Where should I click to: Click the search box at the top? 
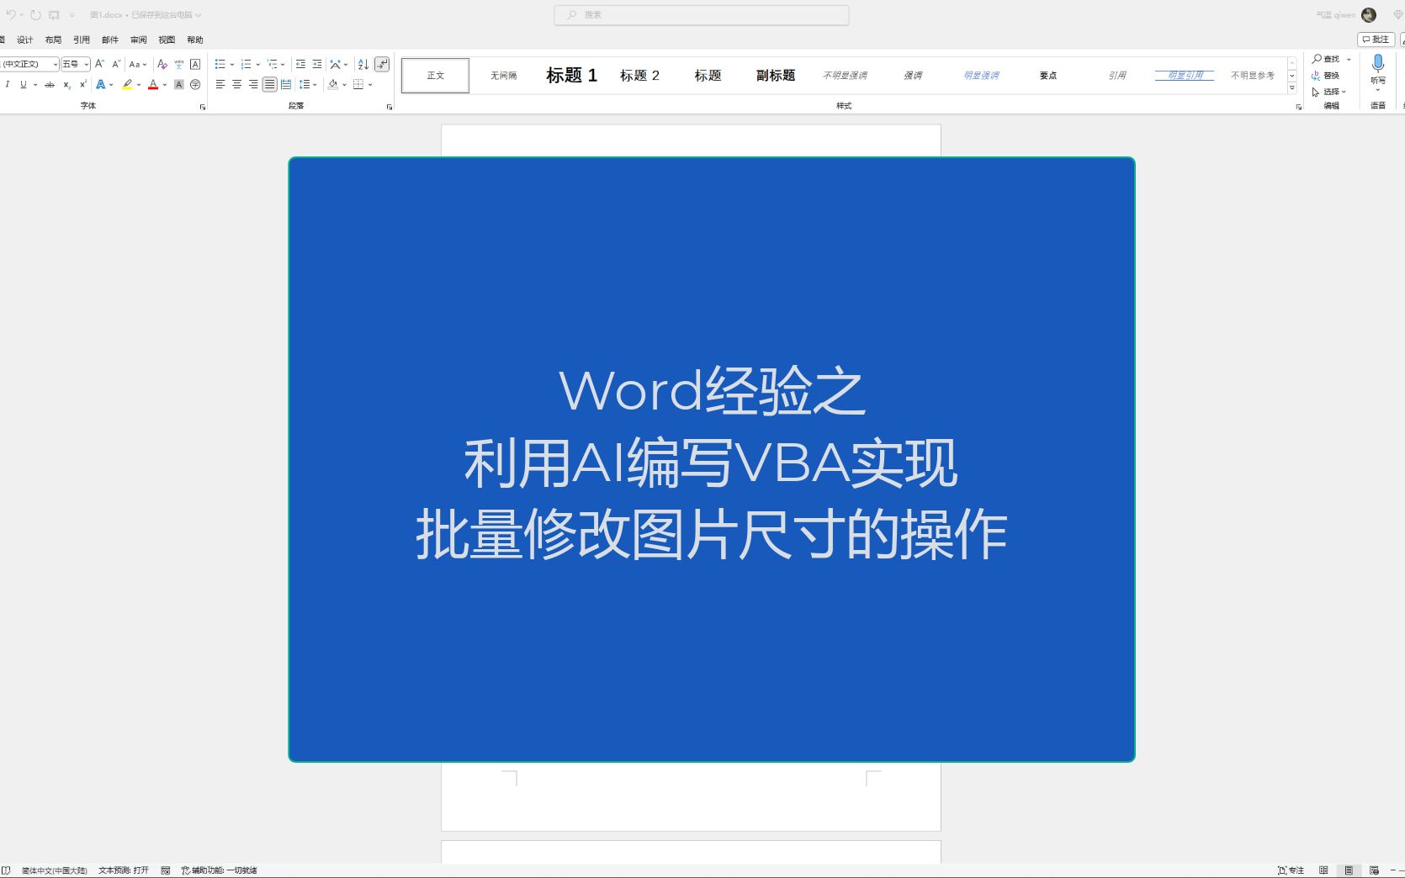click(701, 14)
